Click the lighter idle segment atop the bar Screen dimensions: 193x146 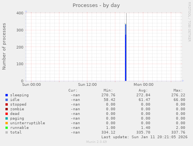(x=126, y=30)
